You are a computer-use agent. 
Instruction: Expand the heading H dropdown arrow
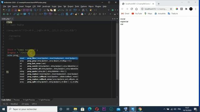(x=42, y=14)
